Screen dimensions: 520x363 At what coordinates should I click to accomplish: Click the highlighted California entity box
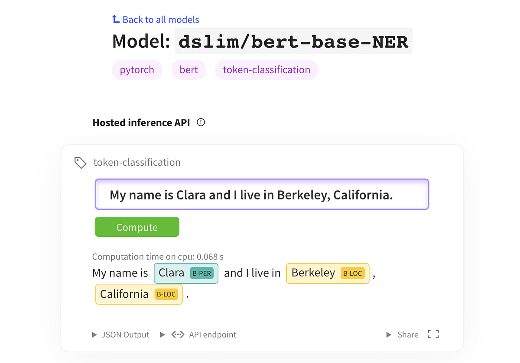tap(139, 294)
